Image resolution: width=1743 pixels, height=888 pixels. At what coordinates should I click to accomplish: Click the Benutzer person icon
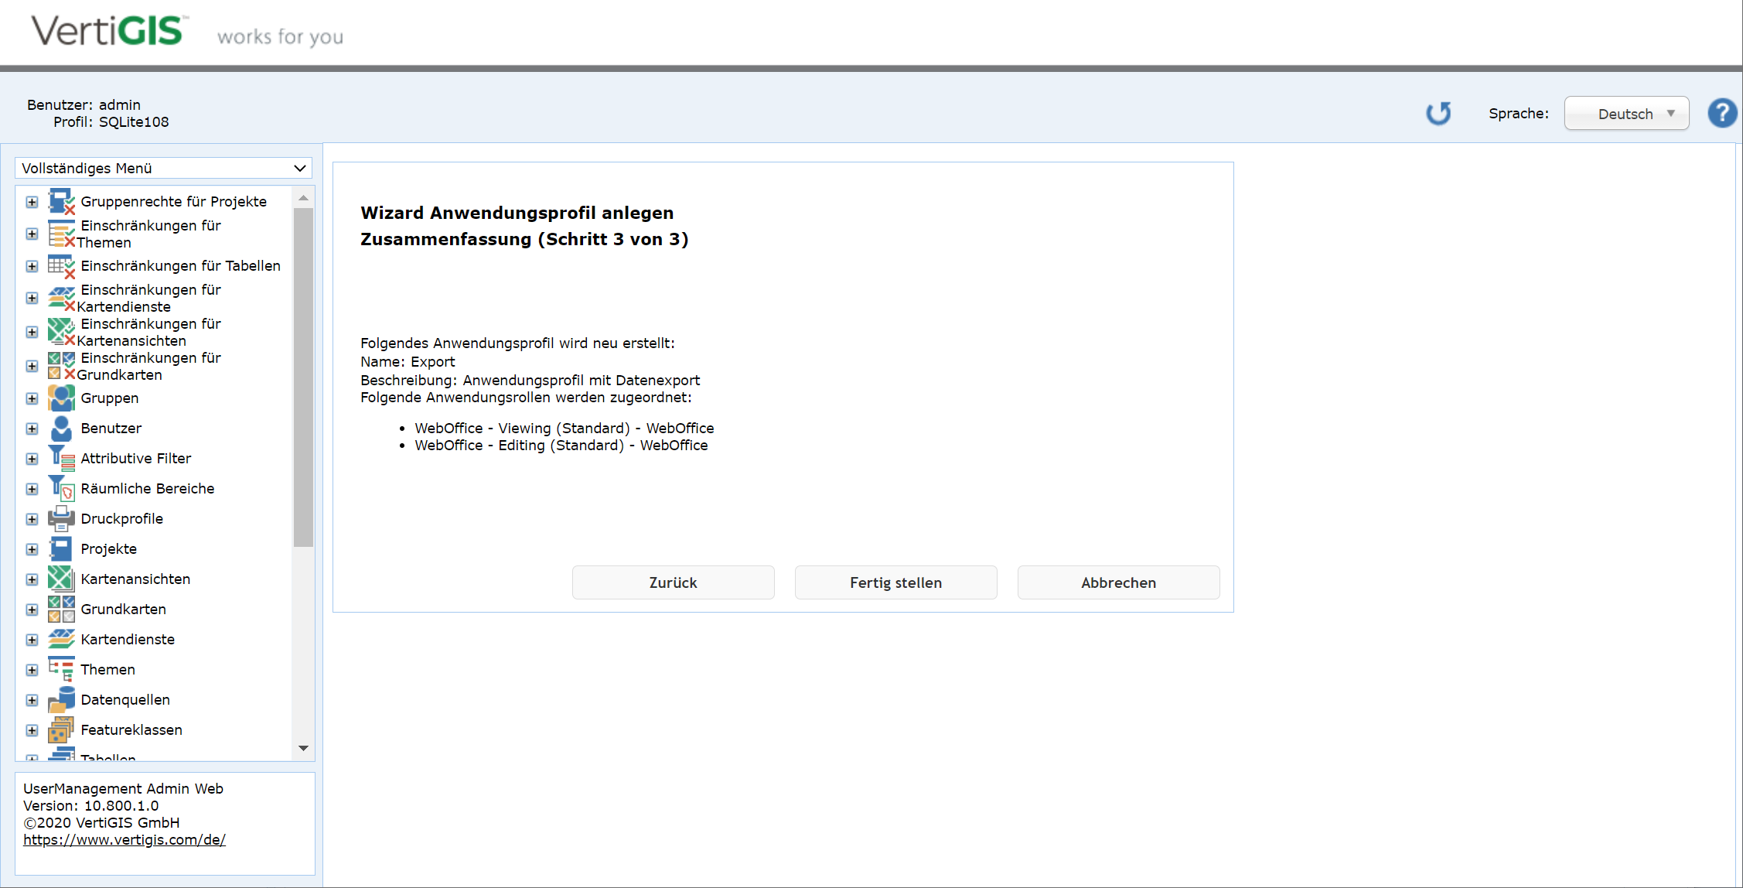pos(61,428)
